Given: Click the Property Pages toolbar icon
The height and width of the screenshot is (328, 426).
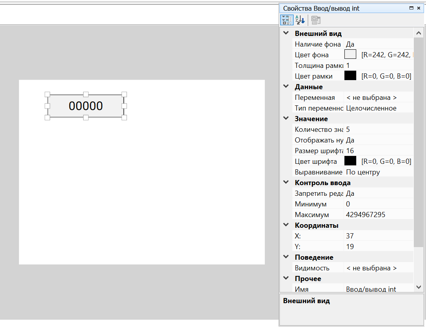Looking at the screenshot, I should [316, 20].
